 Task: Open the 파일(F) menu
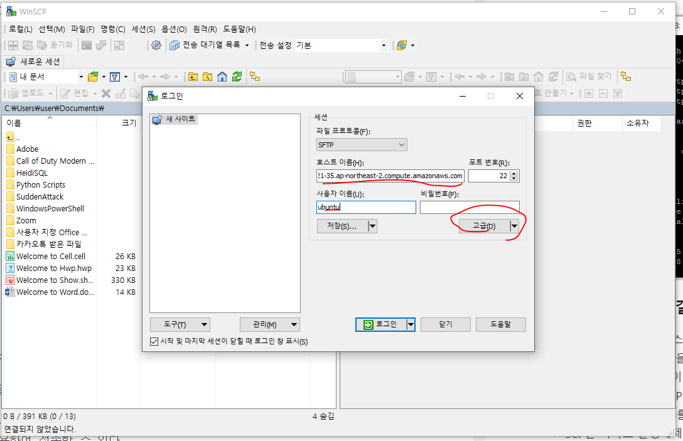coord(83,29)
